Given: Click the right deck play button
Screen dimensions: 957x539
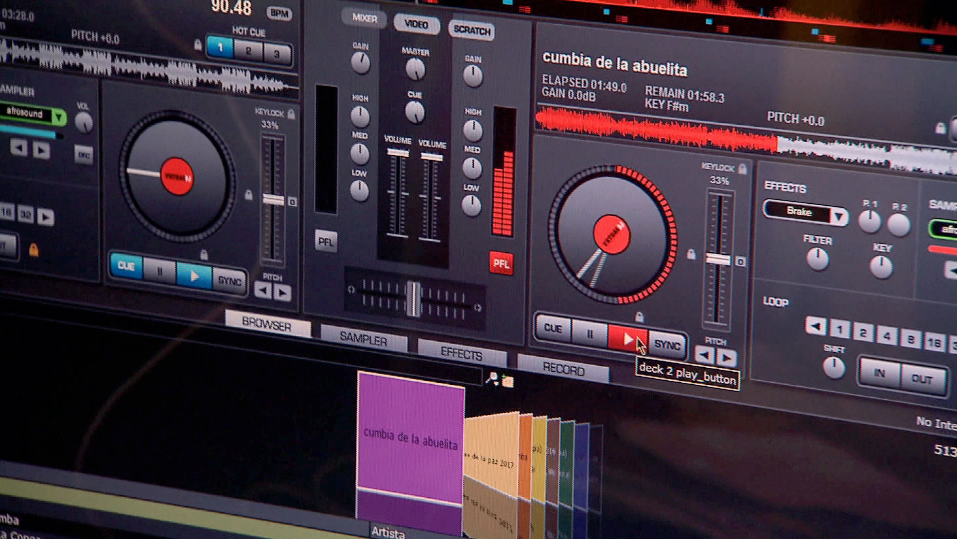Looking at the screenshot, I should point(625,338).
